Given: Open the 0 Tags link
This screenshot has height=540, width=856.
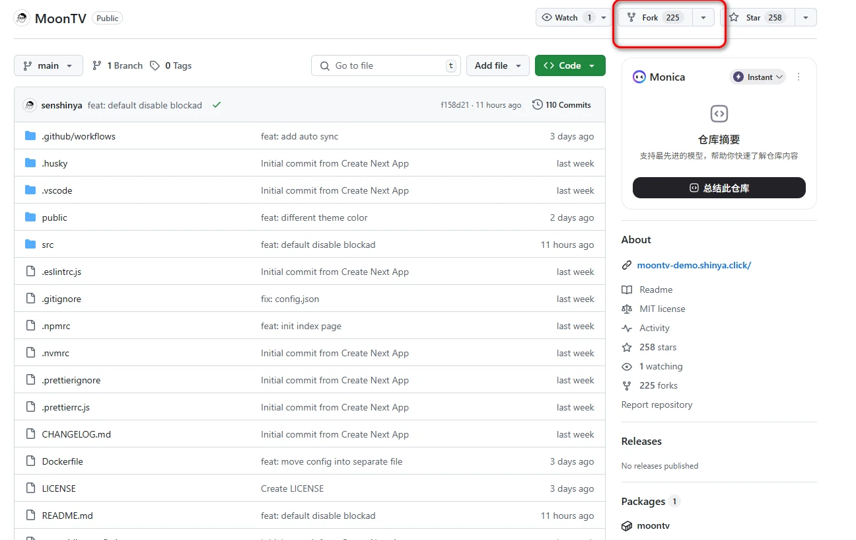Looking at the screenshot, I should coord(170,65).
